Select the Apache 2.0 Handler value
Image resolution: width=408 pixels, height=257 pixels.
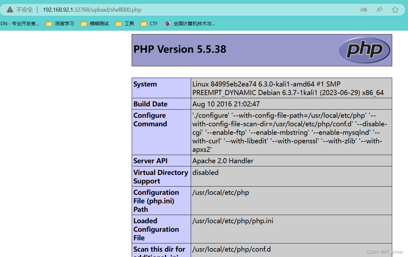pos(223,161)
